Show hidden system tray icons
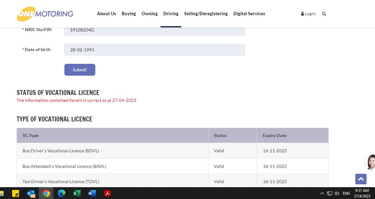 tap(322, 193)
